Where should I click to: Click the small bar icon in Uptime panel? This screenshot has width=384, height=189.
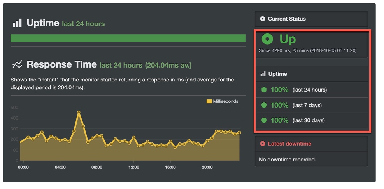(x=263, y=74)
